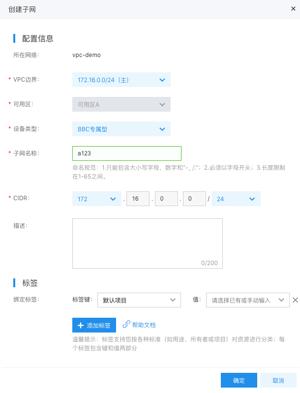Screen dimensions: 300x393
Task: Click the CIDR fourth octet field before the slash
Action: pyautogui.click(x=194, y=199)
